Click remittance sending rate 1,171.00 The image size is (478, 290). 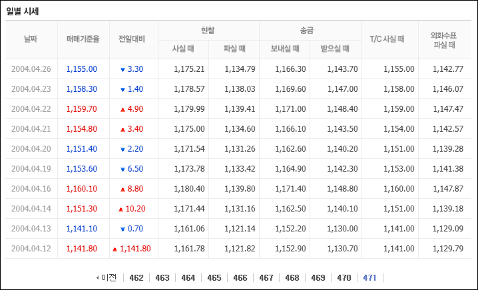click(x=290, y=109)
